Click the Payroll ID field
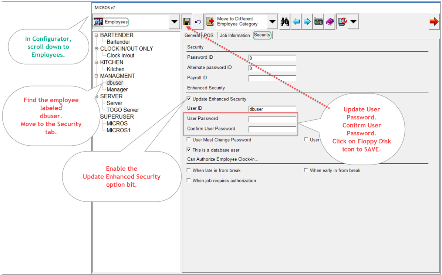Screen dimensions: 442x275 coord(272,78)
